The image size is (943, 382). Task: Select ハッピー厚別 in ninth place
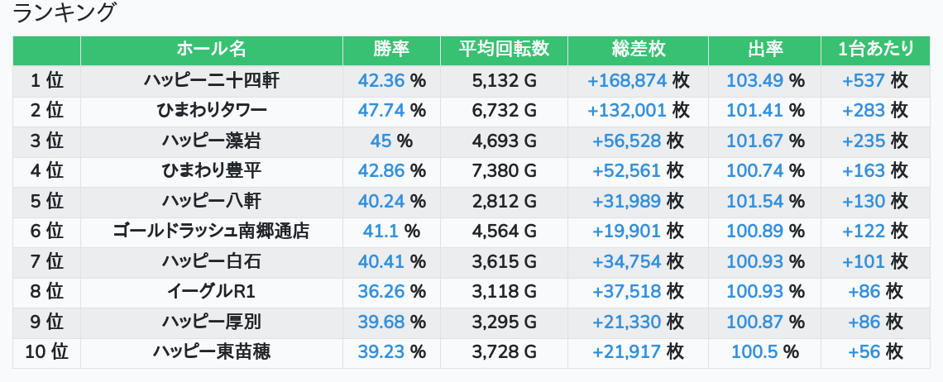click(212, 322)
